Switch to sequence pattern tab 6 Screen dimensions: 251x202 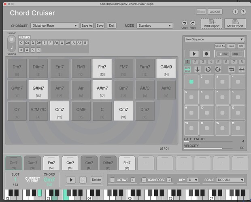coord(226,62)
